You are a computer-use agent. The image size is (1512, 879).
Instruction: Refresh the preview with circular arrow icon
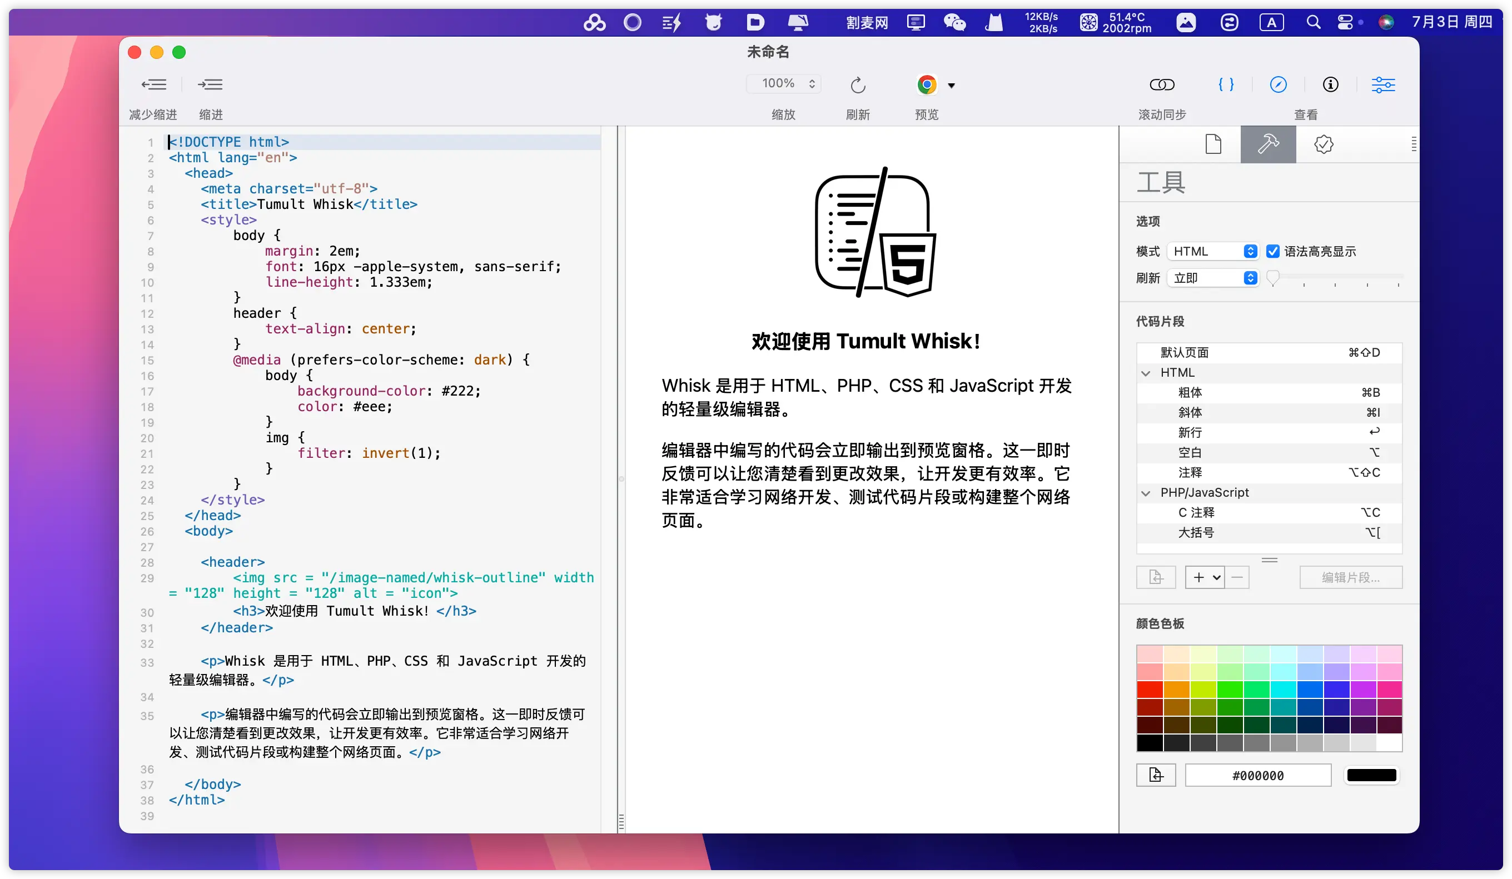[x=857, y=85]
